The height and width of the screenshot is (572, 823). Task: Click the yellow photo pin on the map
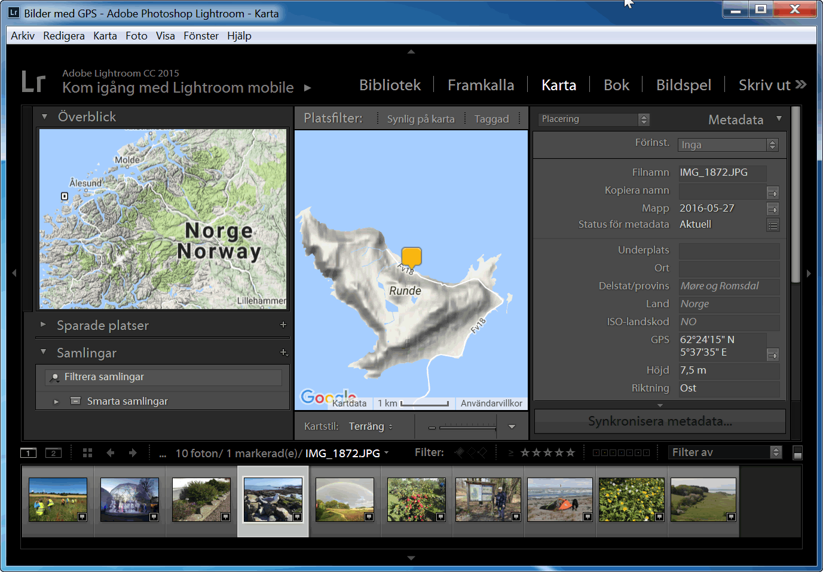tap(411, 257)
